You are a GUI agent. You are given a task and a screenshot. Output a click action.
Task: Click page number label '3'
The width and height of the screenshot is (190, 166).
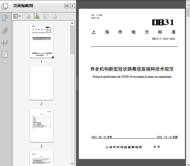(x=41, y=146)
